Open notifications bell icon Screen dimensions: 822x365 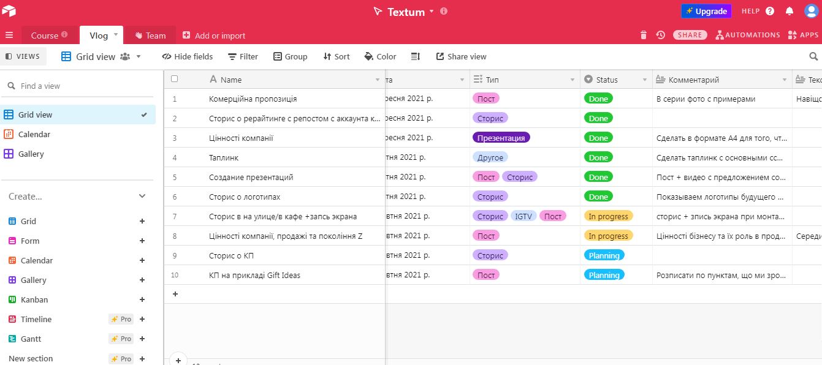(x=790, y=12)
